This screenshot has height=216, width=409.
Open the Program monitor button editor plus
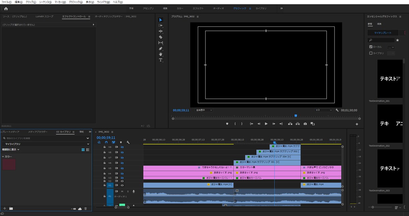pos(357,124)
